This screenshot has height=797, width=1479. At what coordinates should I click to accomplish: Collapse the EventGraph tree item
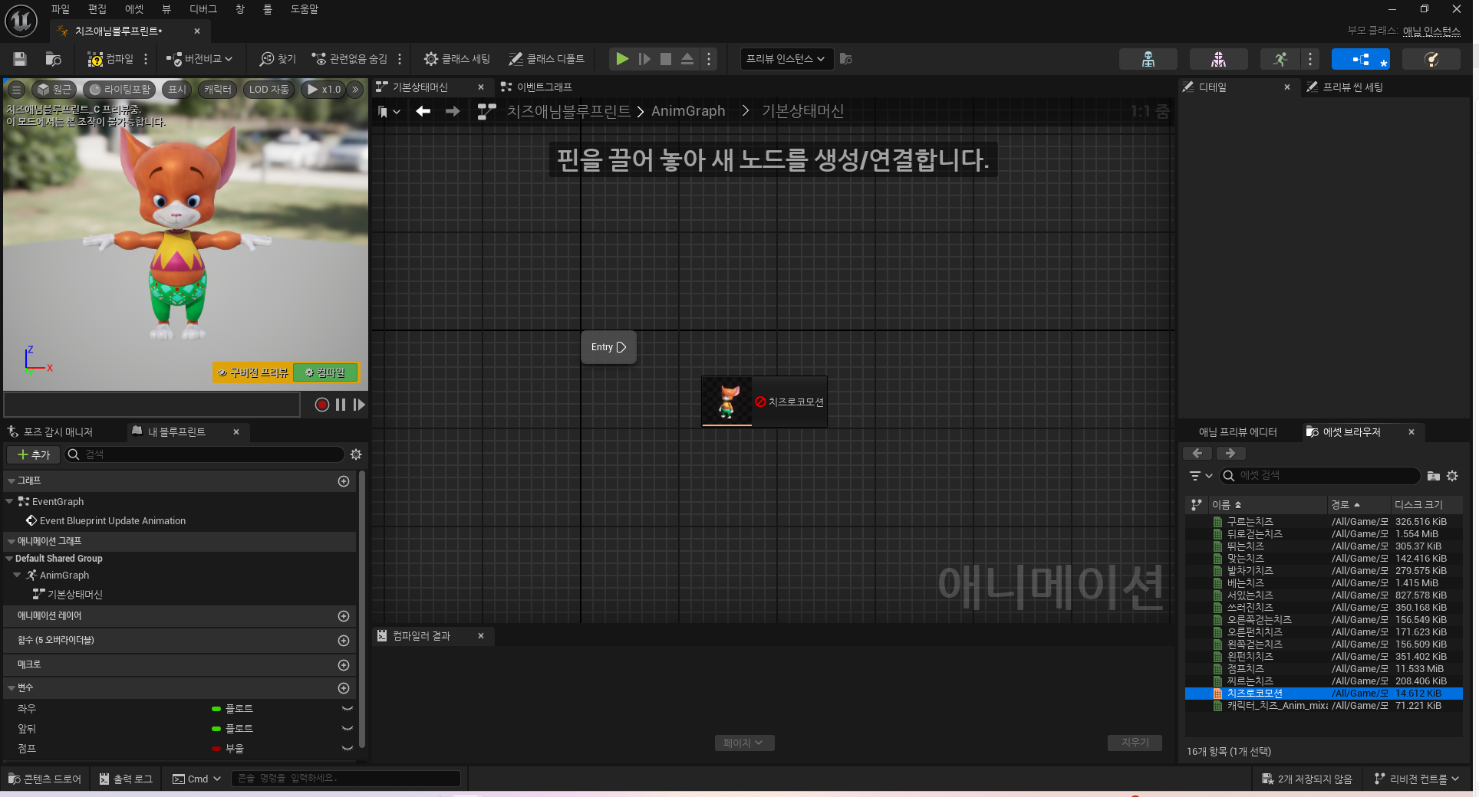[x=9, y=502]
